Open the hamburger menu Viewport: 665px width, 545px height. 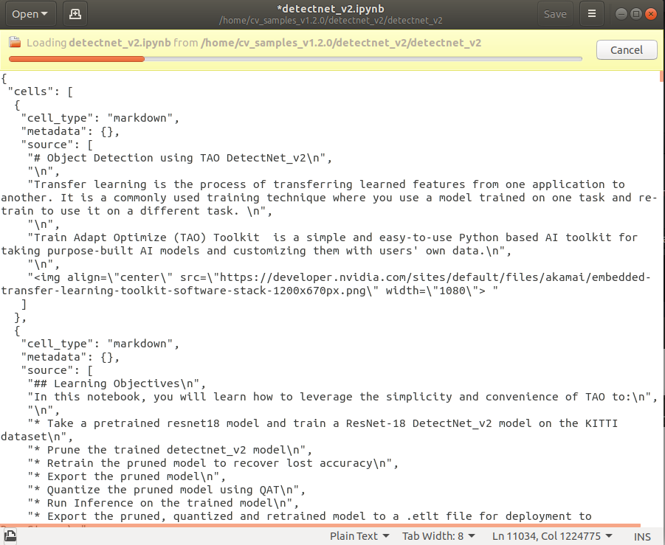592,14
